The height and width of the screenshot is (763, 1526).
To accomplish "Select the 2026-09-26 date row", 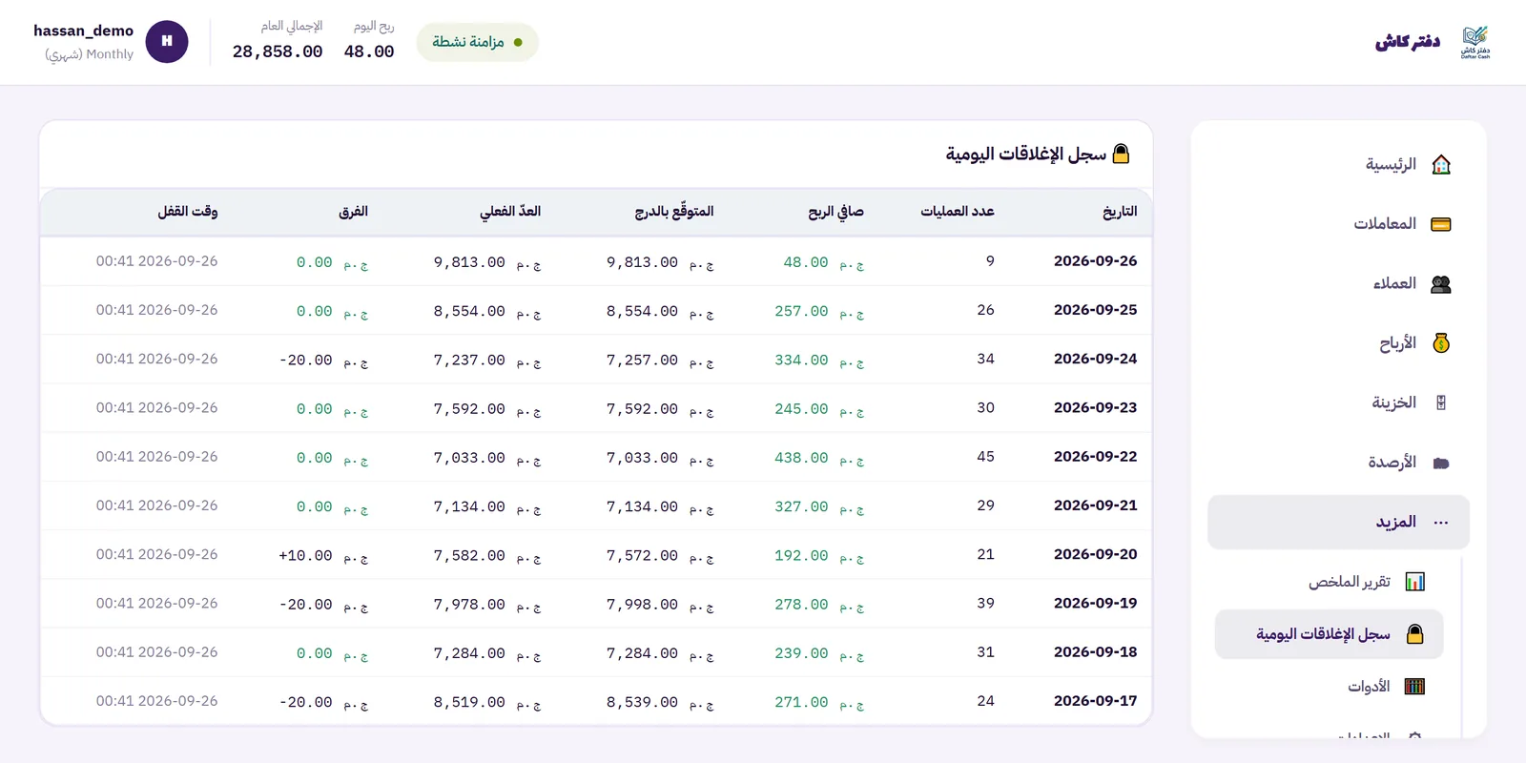I will click(596, 261).
